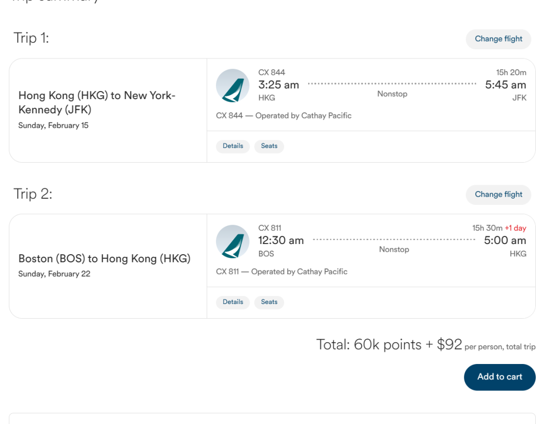Click the +1 day arrival indicator

pyautogui.click(x=515, y=228)
